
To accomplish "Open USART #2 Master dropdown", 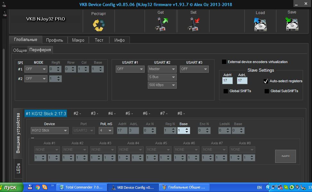I will [x=162, y=69].
